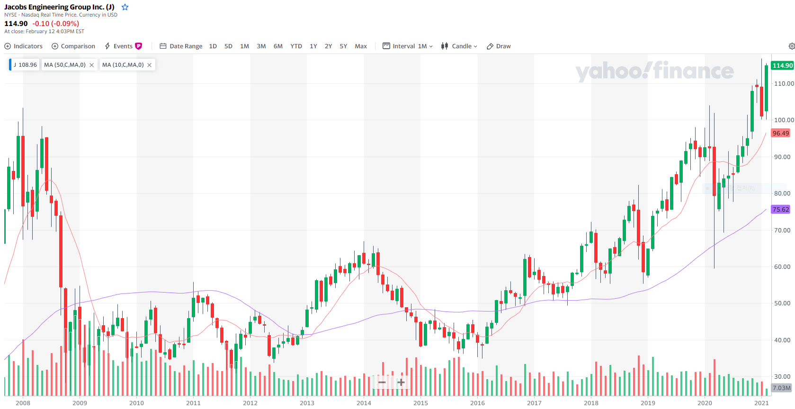Click the MA (50,C,MA,0) indicator label
Viewport: 795px width, 409px height.
[x=65, y=65]
